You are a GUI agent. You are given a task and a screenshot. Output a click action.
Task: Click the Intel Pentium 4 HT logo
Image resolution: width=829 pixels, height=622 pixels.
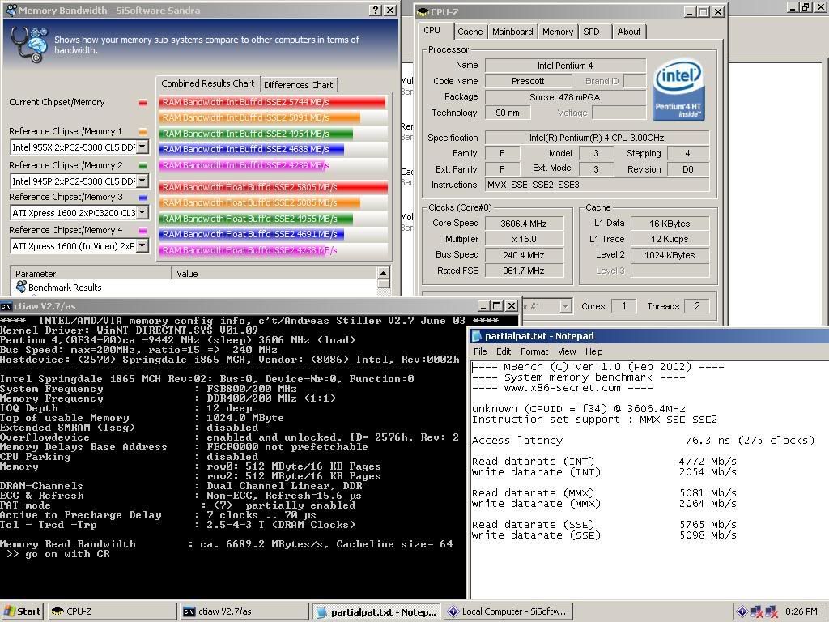[678, 90]
